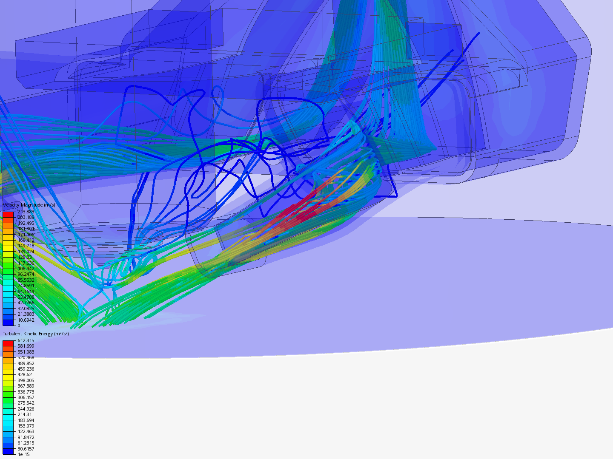Screen dimensions: 613x459
Task: Click turbulent energy value 306.157
Action: [x=26, y=397]
